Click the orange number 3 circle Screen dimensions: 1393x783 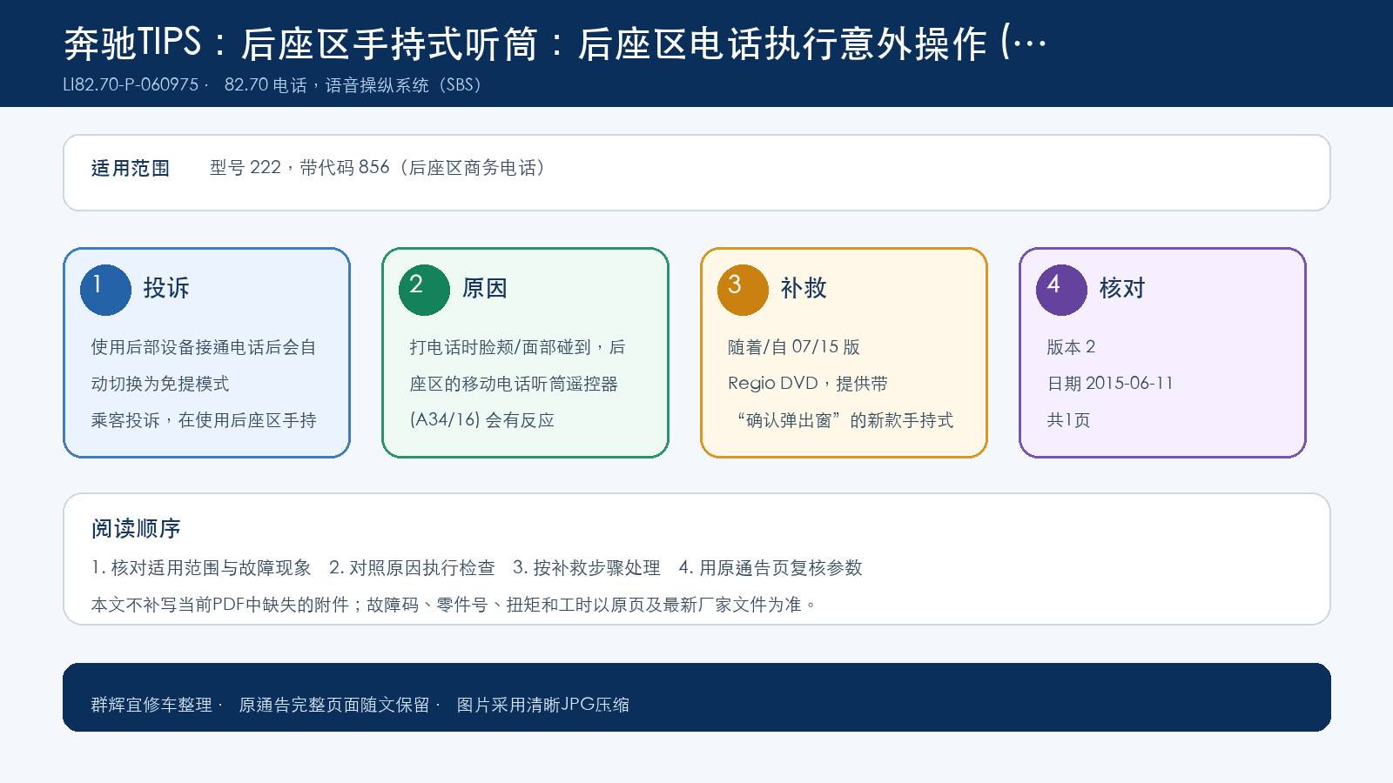(743, 290)
